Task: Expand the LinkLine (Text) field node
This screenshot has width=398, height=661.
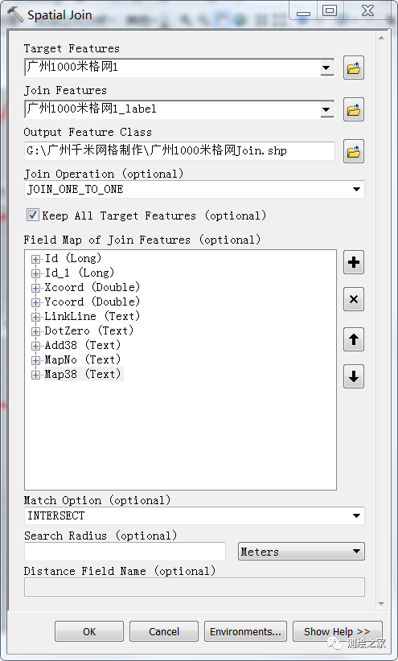Action: tap(36, 317)
